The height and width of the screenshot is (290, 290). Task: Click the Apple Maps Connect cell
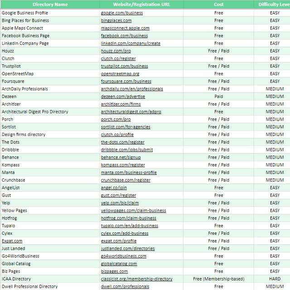coord(50,28)
